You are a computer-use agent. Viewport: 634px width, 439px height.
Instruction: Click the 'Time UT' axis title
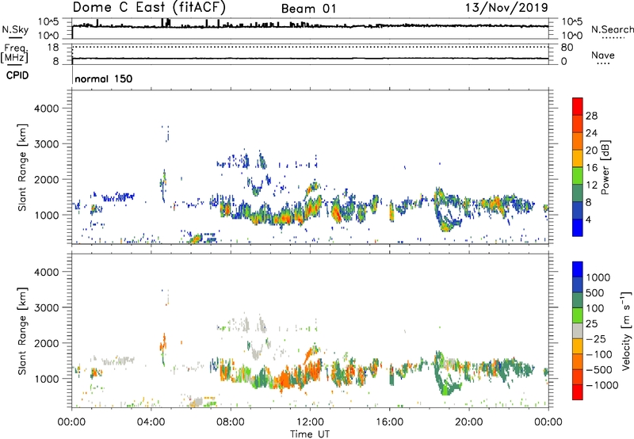(x=310, y=434)
